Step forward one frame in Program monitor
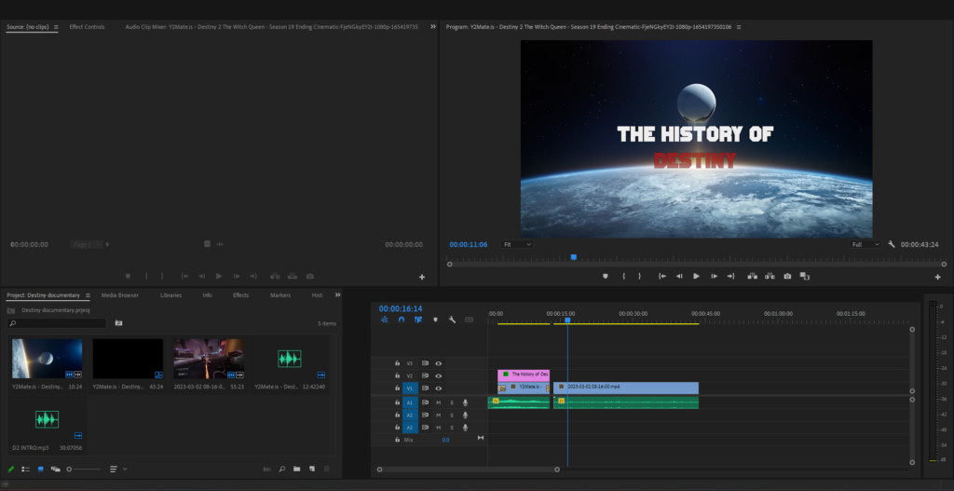 pos(714,276)
